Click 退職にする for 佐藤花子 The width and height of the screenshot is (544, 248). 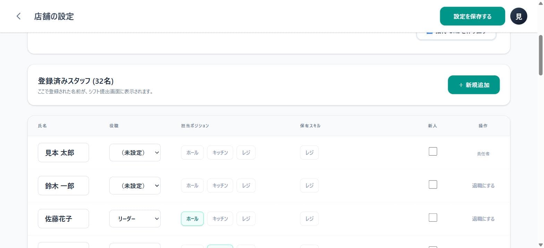coord(483,219)
